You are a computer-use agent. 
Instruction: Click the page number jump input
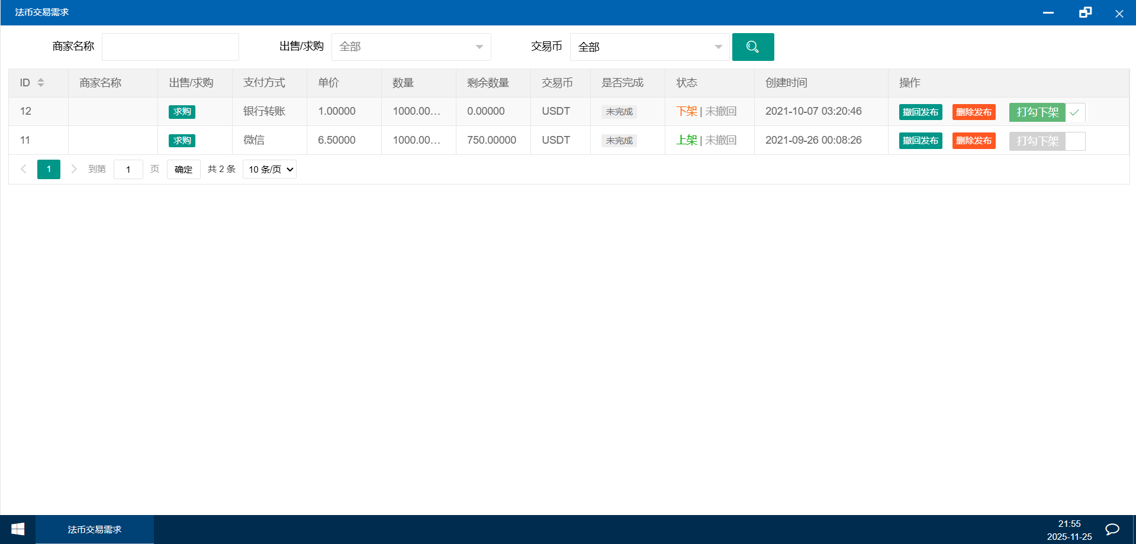pyautogui.click(x=128, y=170)
